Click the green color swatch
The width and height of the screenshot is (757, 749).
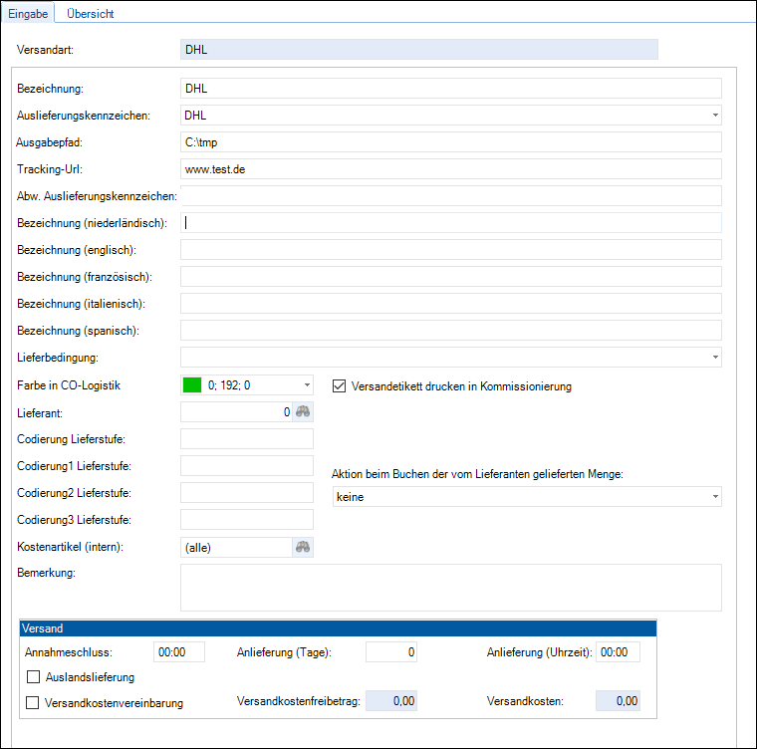(193, 385)
